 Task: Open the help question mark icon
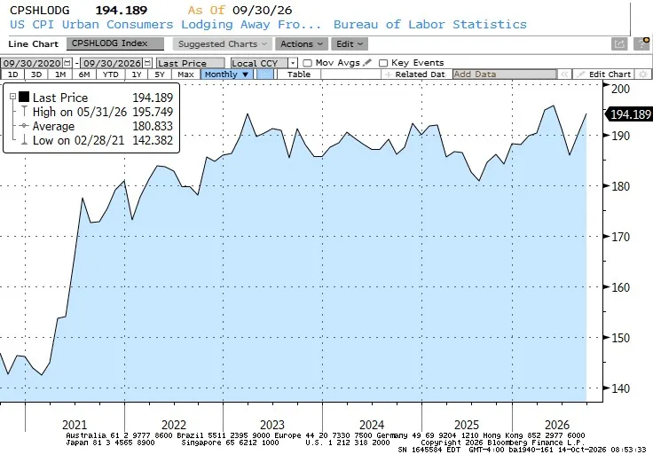pos(641,43)
